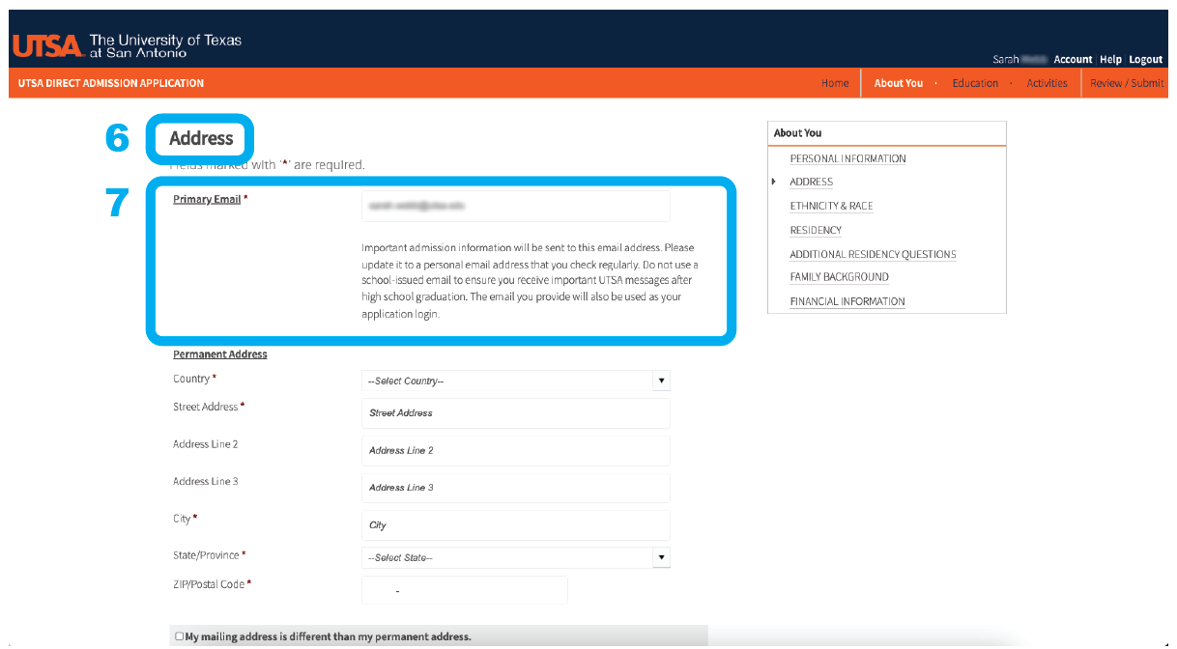Focus the Street Address field
The width and height of the screenshot is (1177, 649).
[515, 412]
